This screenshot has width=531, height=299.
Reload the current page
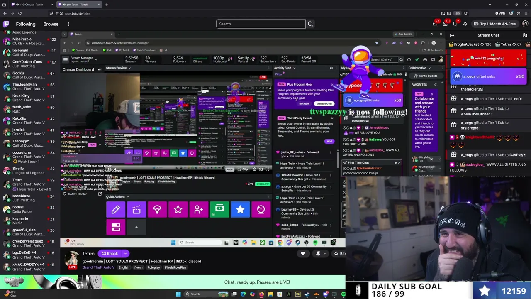(x=19, y=13)
